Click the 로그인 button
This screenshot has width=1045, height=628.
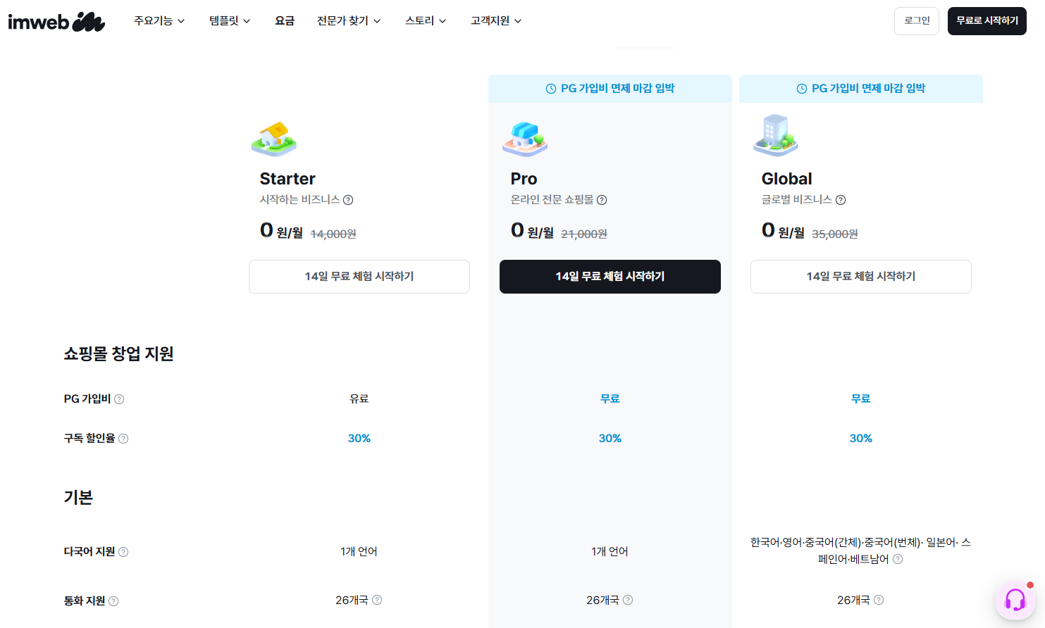(916, 20)
